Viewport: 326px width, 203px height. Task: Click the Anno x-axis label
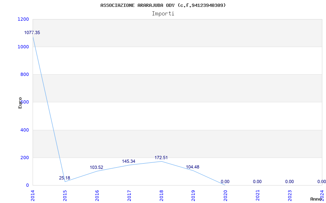pos(316,199)
